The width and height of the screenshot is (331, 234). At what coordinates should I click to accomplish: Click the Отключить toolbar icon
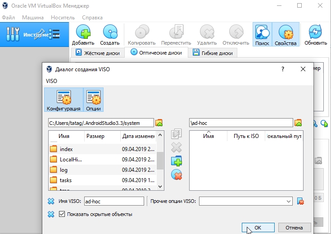pos(236,32)
